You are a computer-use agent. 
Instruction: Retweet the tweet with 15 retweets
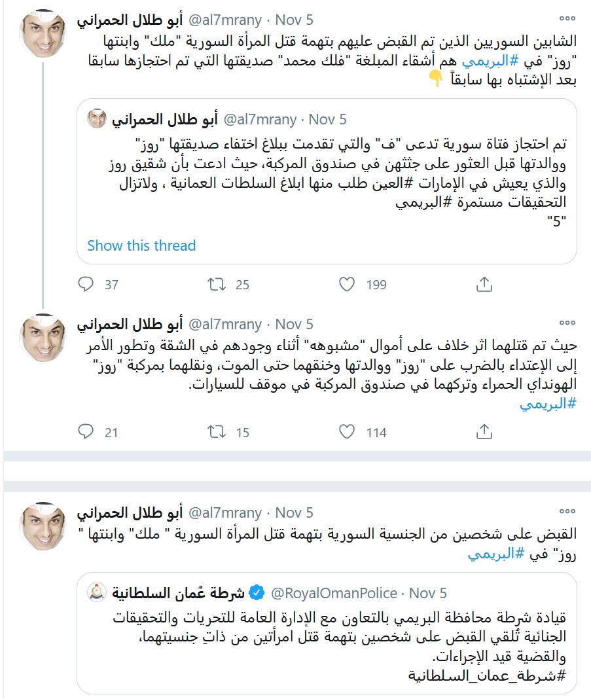[217, 432]
